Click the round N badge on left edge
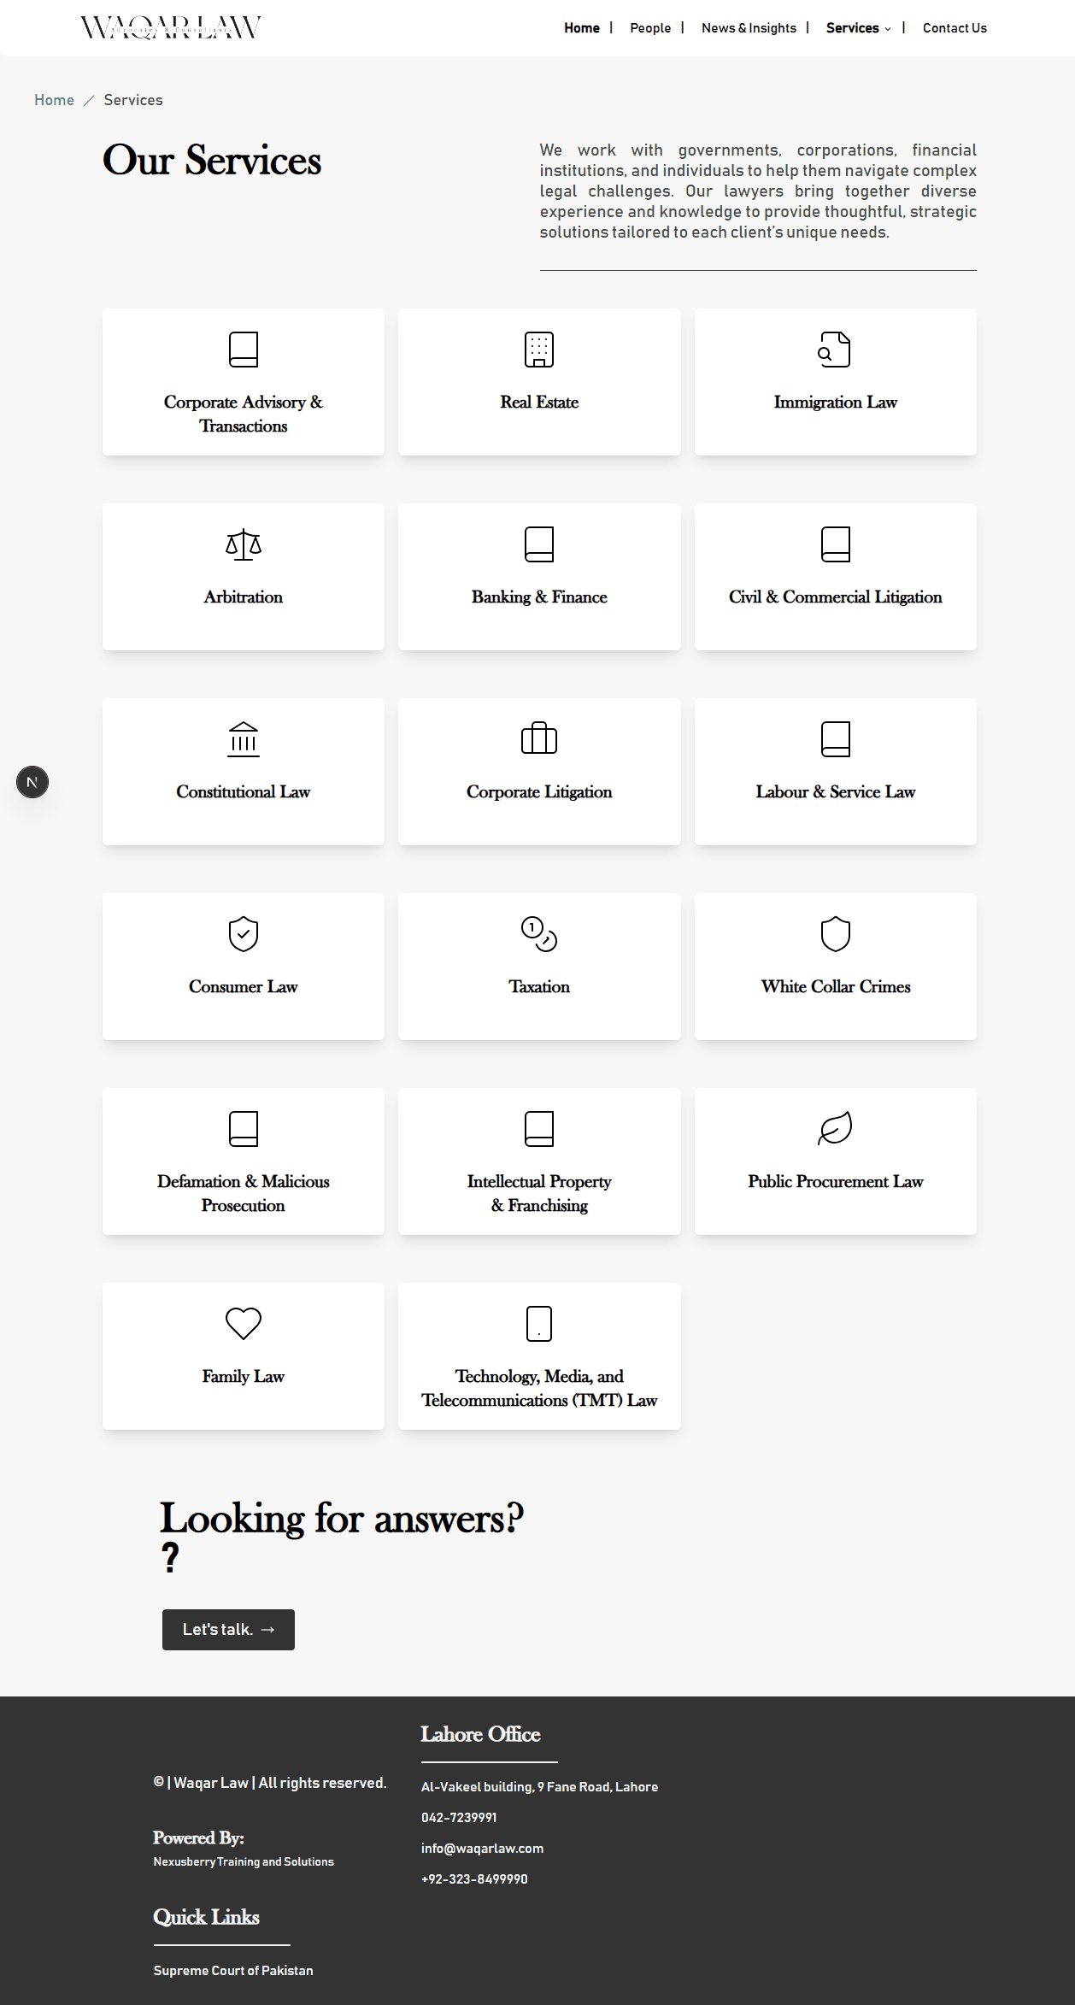The image size is (1075, 2005). click(32, 782)
